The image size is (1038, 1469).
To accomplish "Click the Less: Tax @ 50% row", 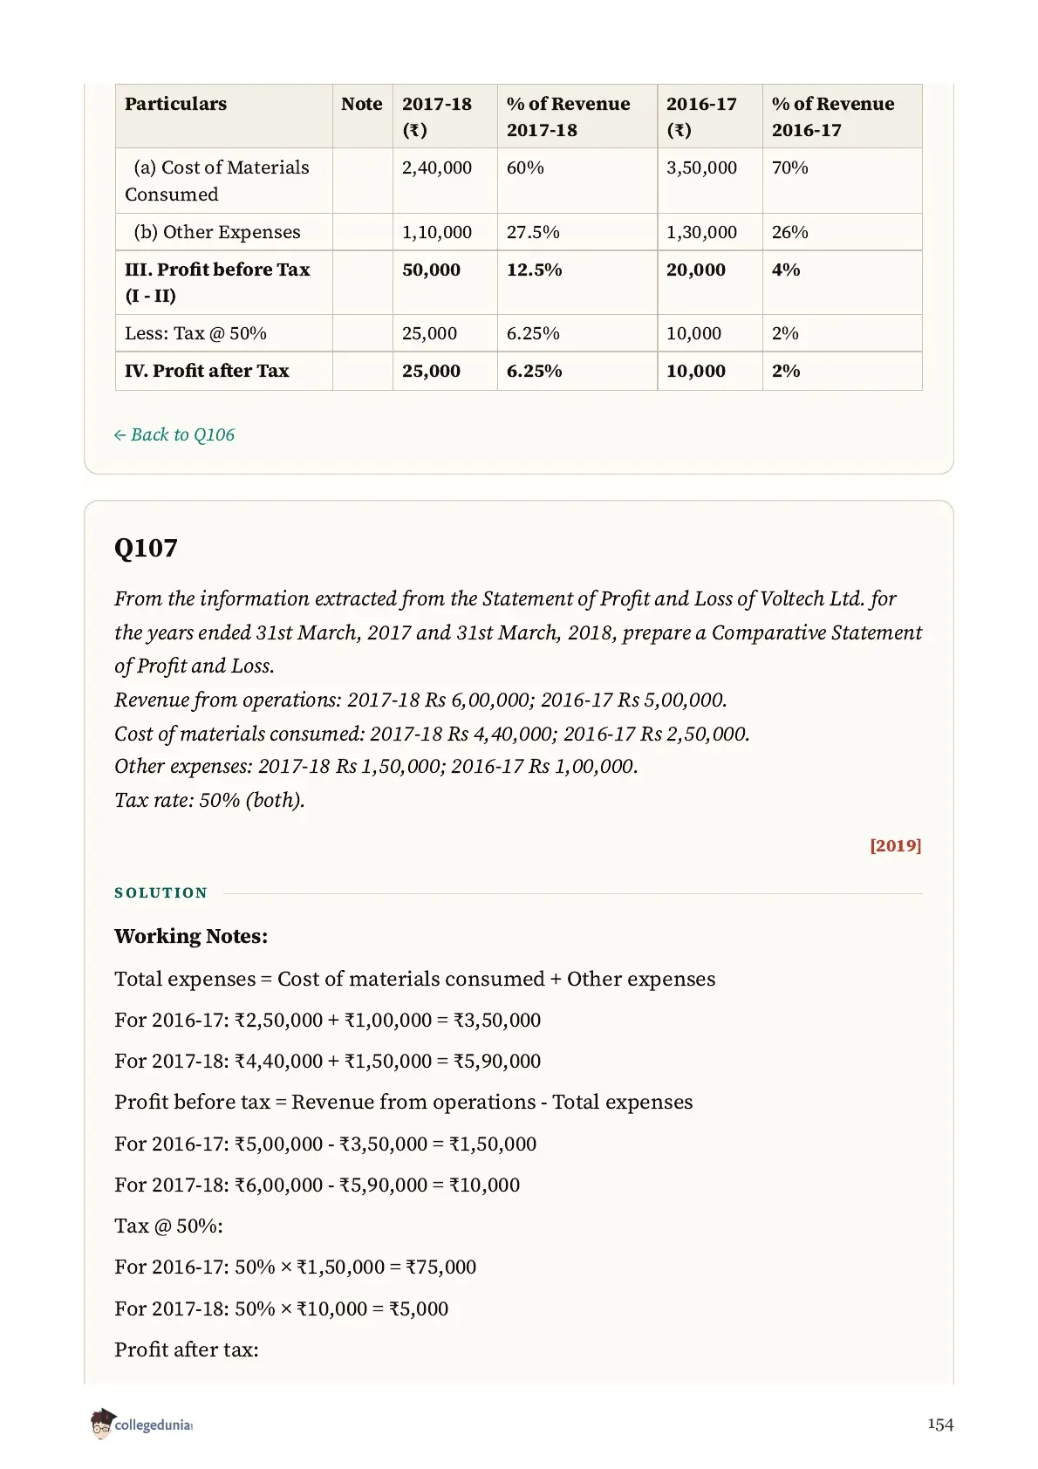I will (519, 333).
